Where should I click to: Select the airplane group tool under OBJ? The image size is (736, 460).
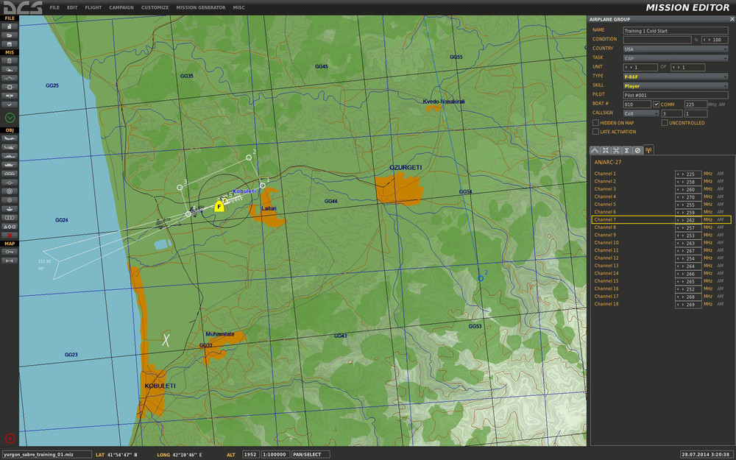[10, 138]
